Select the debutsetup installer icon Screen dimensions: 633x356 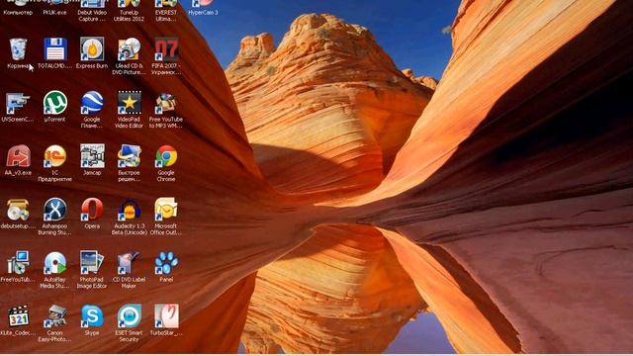coord(18,210)
